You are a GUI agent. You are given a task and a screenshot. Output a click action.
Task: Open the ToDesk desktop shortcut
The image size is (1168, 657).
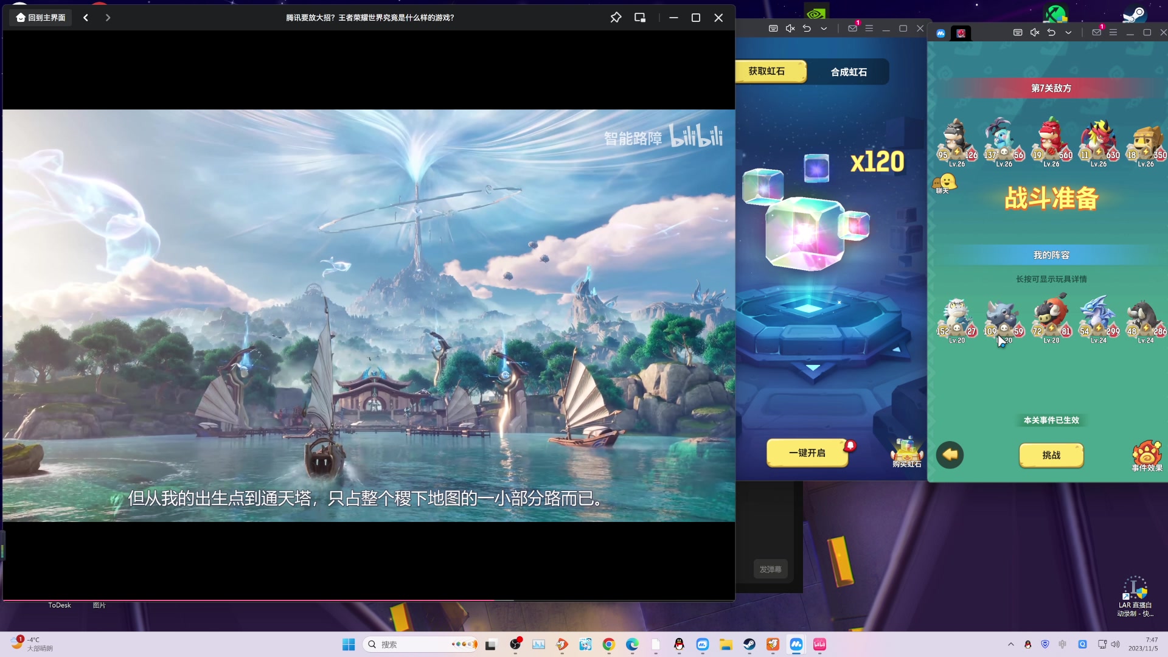point(60,605)
